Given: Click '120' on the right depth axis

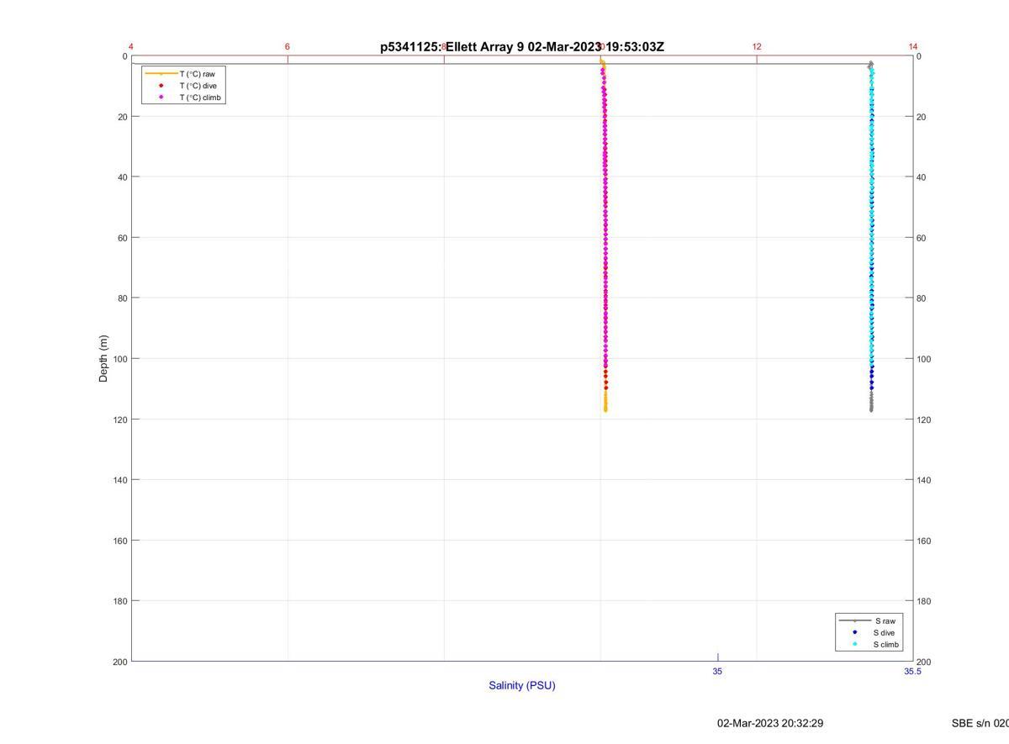Looking at the screenshot, I should tap(924, 419).
